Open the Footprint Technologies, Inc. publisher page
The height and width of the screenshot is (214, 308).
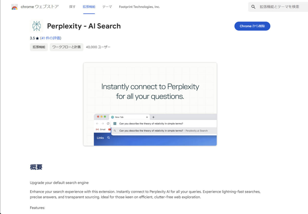point(139,7)
